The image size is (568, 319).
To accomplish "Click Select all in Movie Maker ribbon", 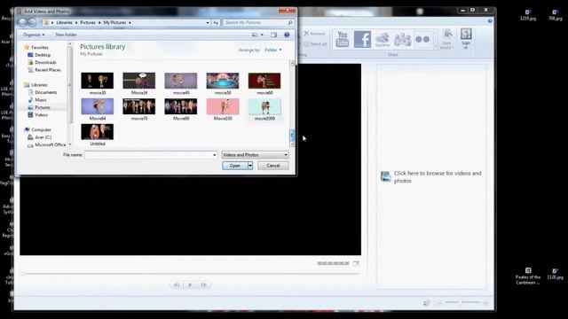I will coord(315,43).
